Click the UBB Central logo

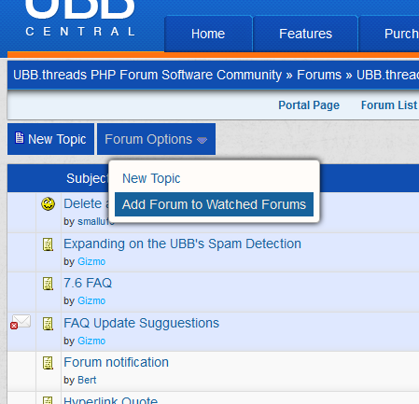coord(80,19)
